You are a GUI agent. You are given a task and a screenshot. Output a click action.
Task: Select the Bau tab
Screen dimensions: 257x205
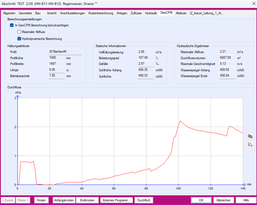(38, 13)
